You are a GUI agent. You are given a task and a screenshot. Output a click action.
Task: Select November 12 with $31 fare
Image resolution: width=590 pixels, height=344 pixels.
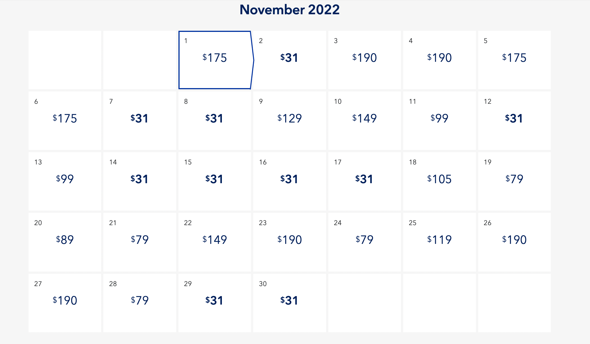click(x=514, y=121)
